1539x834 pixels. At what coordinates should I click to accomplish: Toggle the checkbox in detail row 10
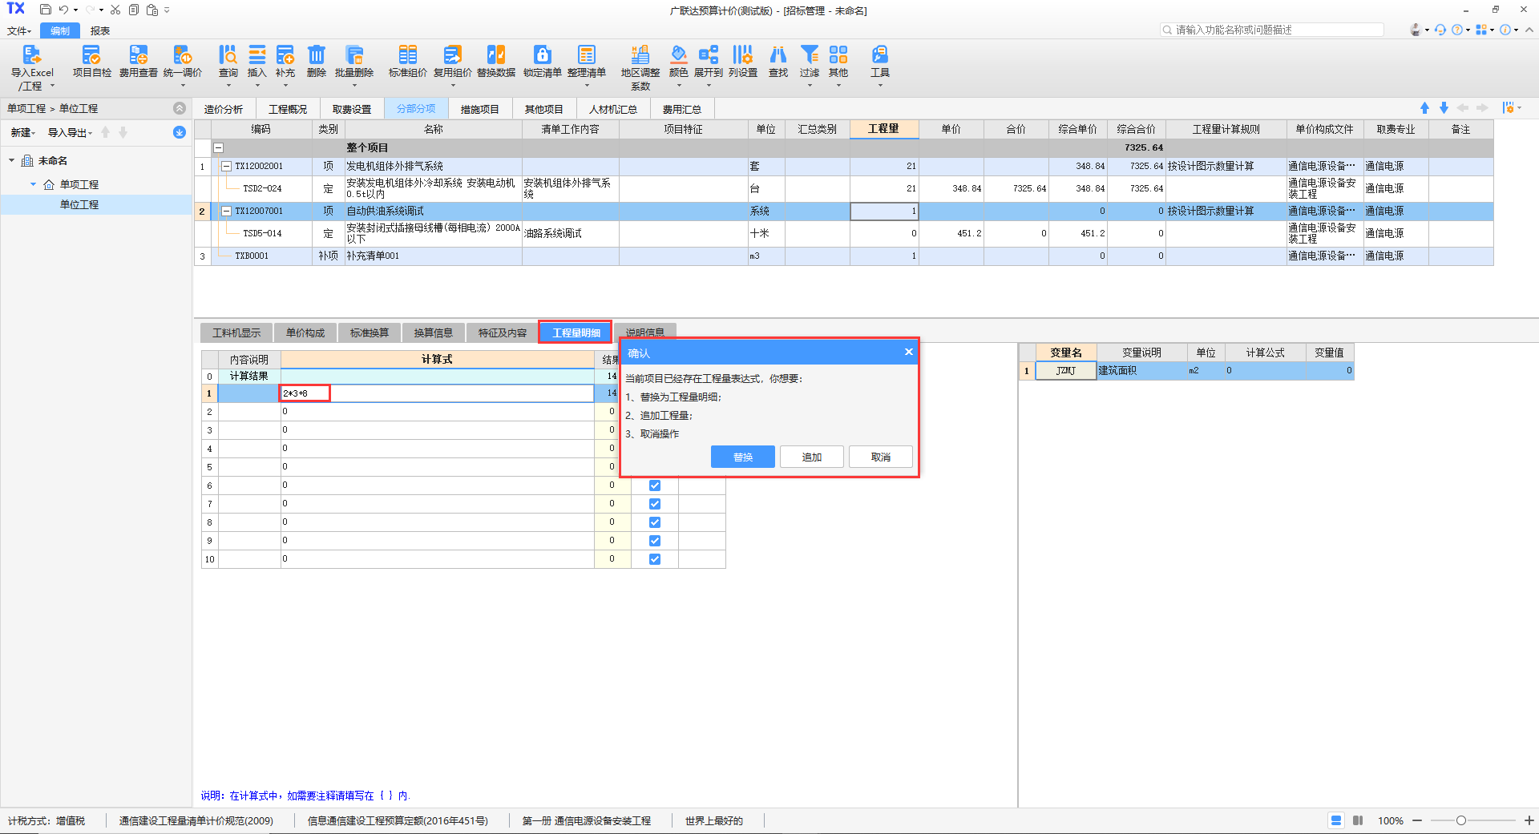[655, 559]
